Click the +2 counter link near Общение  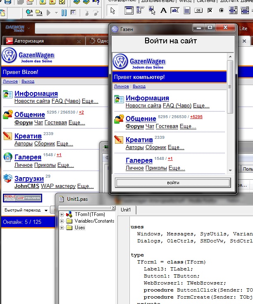[x=81, y=112]
